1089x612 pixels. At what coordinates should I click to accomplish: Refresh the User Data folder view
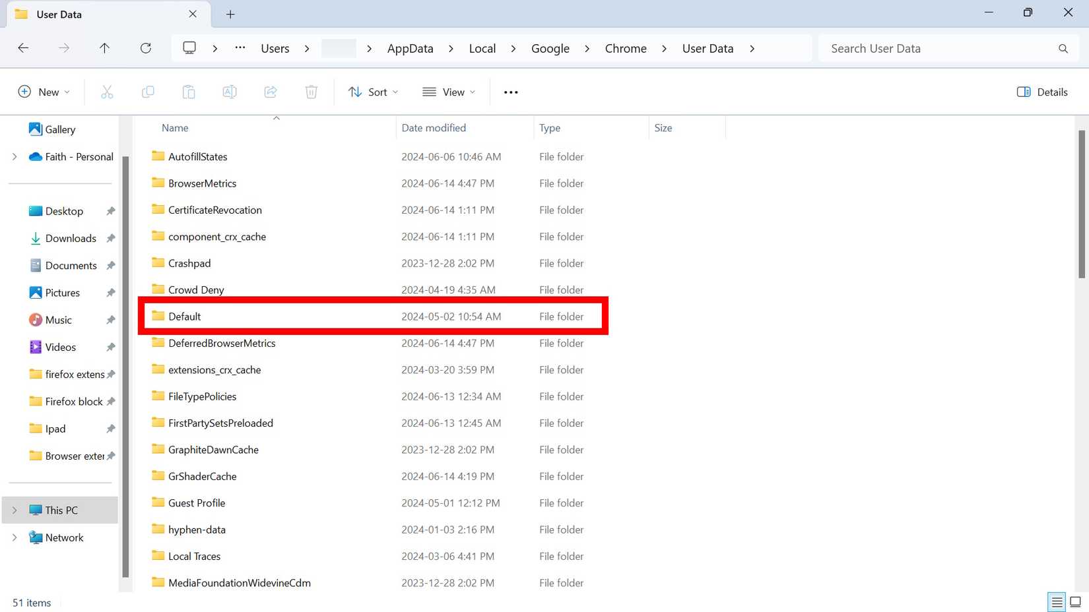pos(146,48)
